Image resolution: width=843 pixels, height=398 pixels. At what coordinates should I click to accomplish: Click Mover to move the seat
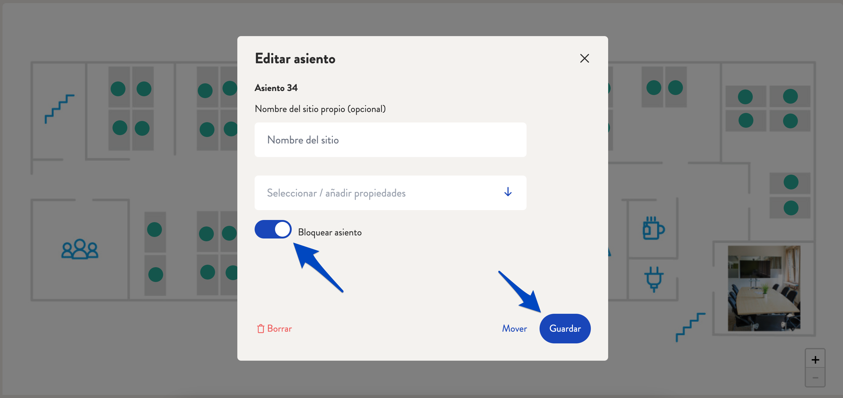tap(513, 328)
